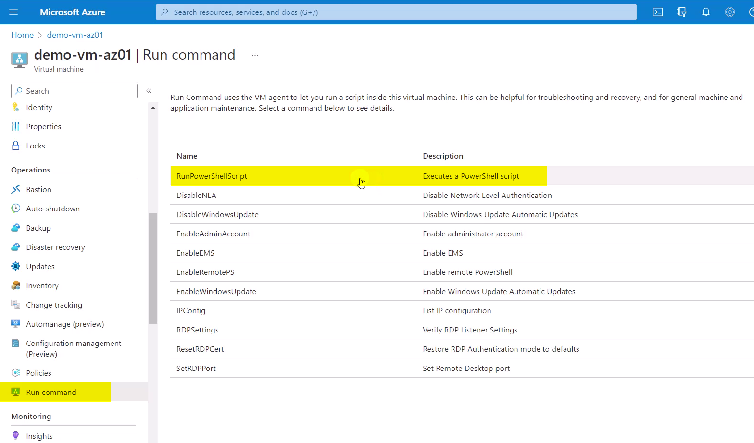Click the sidebar vertical scrollbar thumb
The image size is (754, 443).
pyautogui.click(x=153, y=268)
